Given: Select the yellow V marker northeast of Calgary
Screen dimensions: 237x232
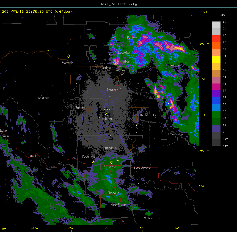Looking at the screenshot, I should coord(118,161).
